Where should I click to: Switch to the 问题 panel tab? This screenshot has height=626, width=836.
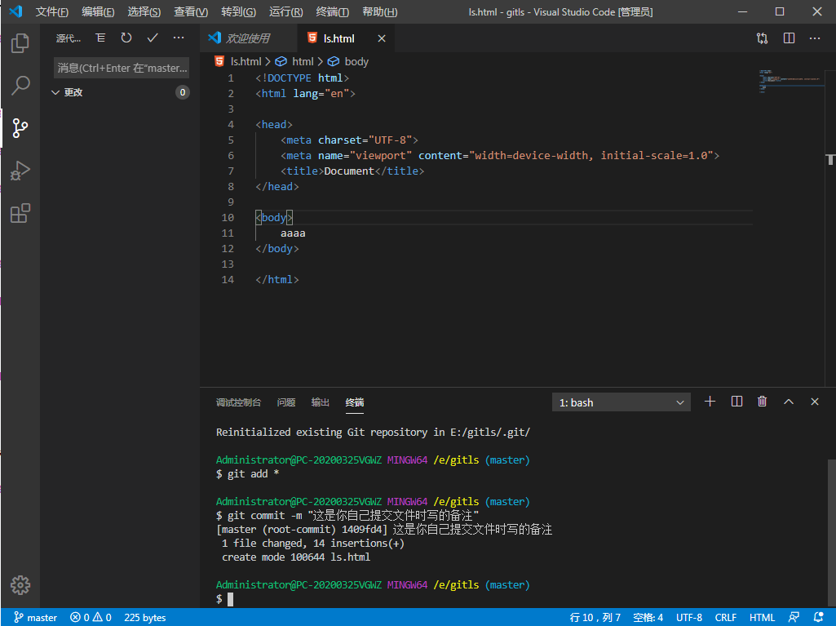coord(286,402)
